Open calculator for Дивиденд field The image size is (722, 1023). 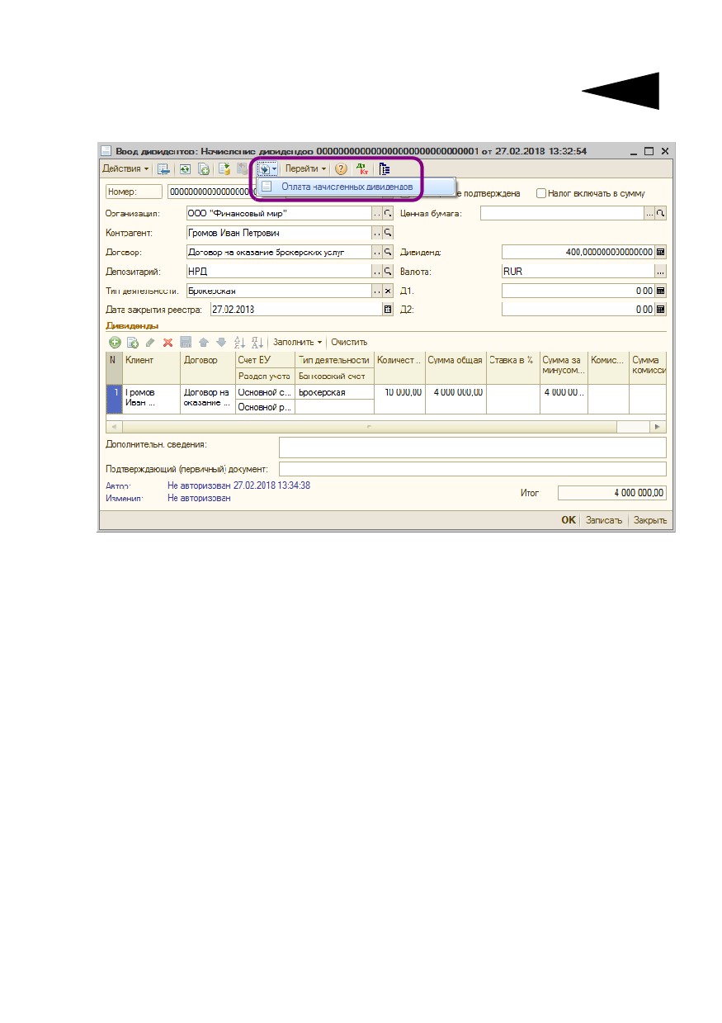[660, 252]
